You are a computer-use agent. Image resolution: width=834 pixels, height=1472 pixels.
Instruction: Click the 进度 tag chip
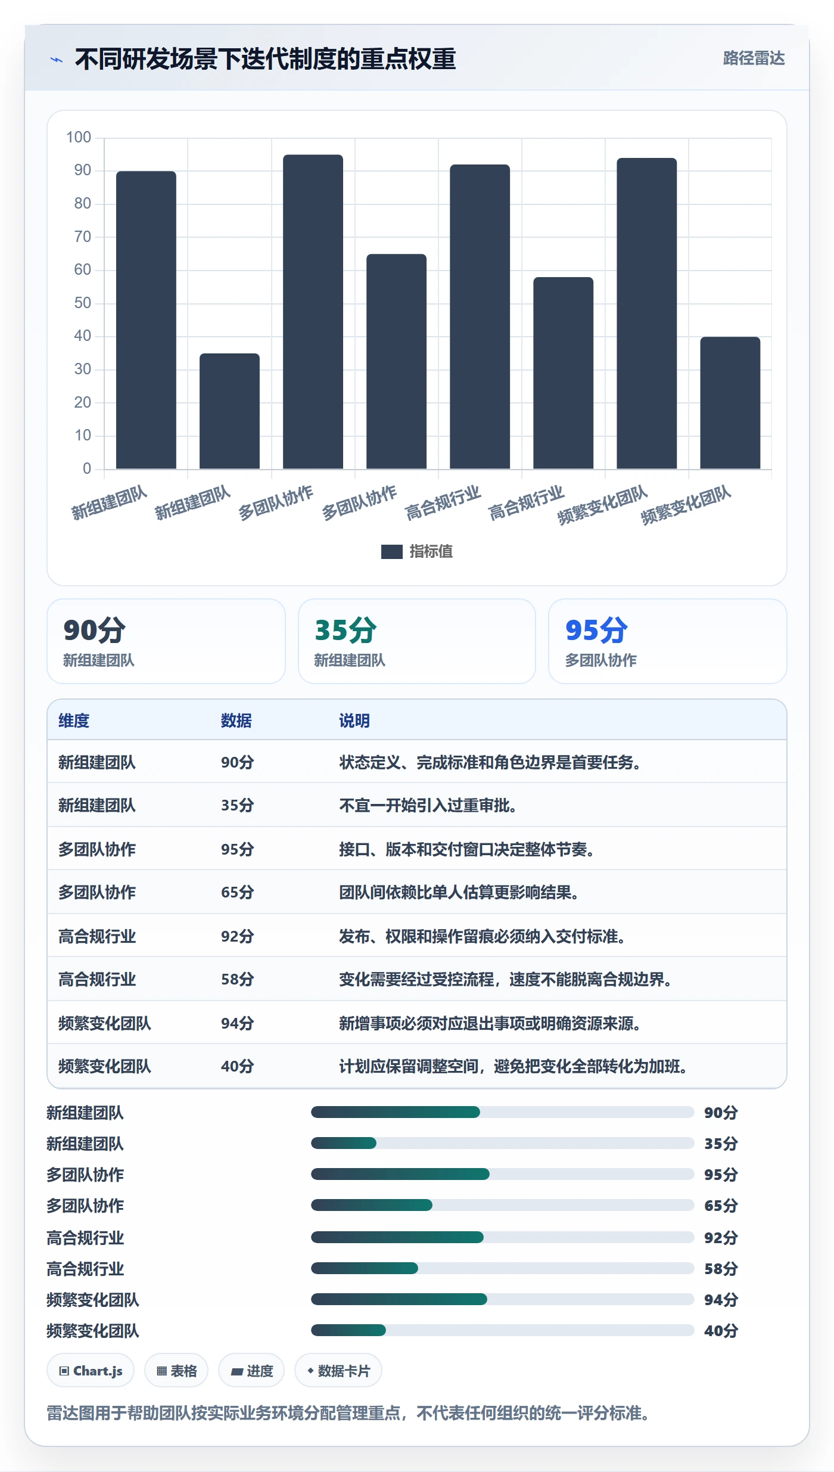pyautogui.click(x=251, y=1371)
